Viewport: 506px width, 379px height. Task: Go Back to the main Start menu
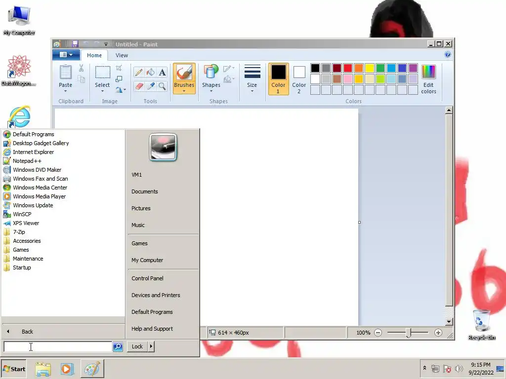point(28,331)
